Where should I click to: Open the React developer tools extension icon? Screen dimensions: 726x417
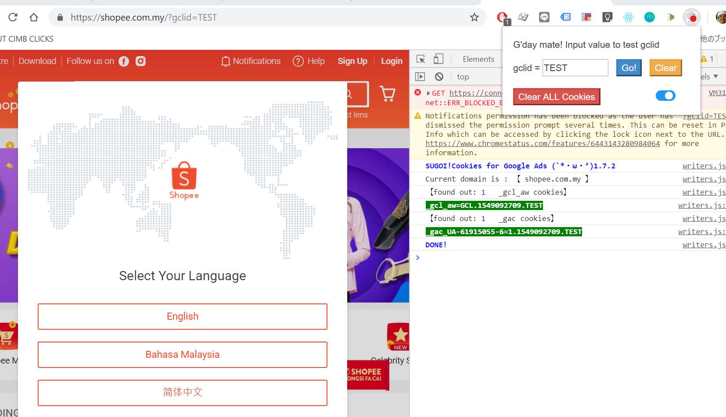[x=629, y=17]
